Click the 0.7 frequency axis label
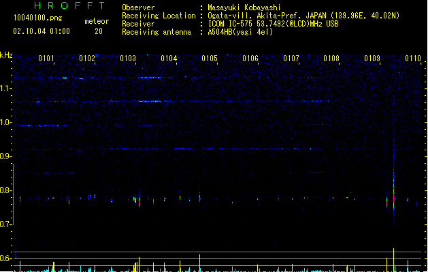 6,224
